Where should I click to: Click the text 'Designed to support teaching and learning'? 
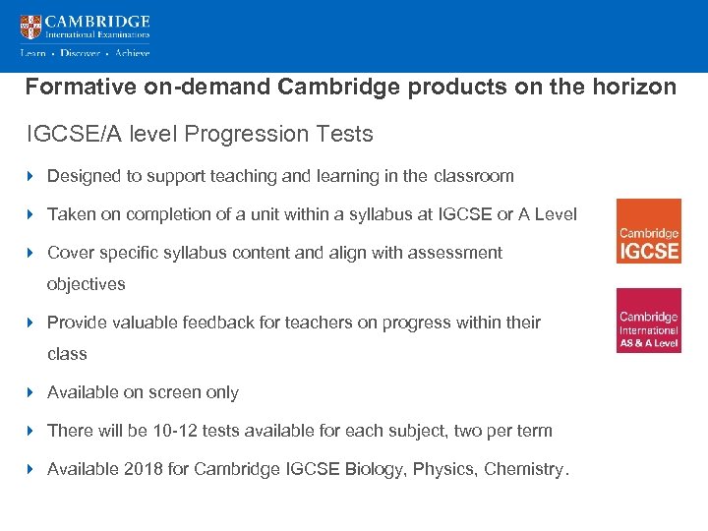tap(280, 177)
